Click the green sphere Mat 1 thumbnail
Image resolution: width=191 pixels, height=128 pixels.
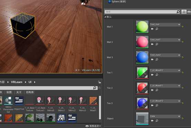click(x=142, y=26)
